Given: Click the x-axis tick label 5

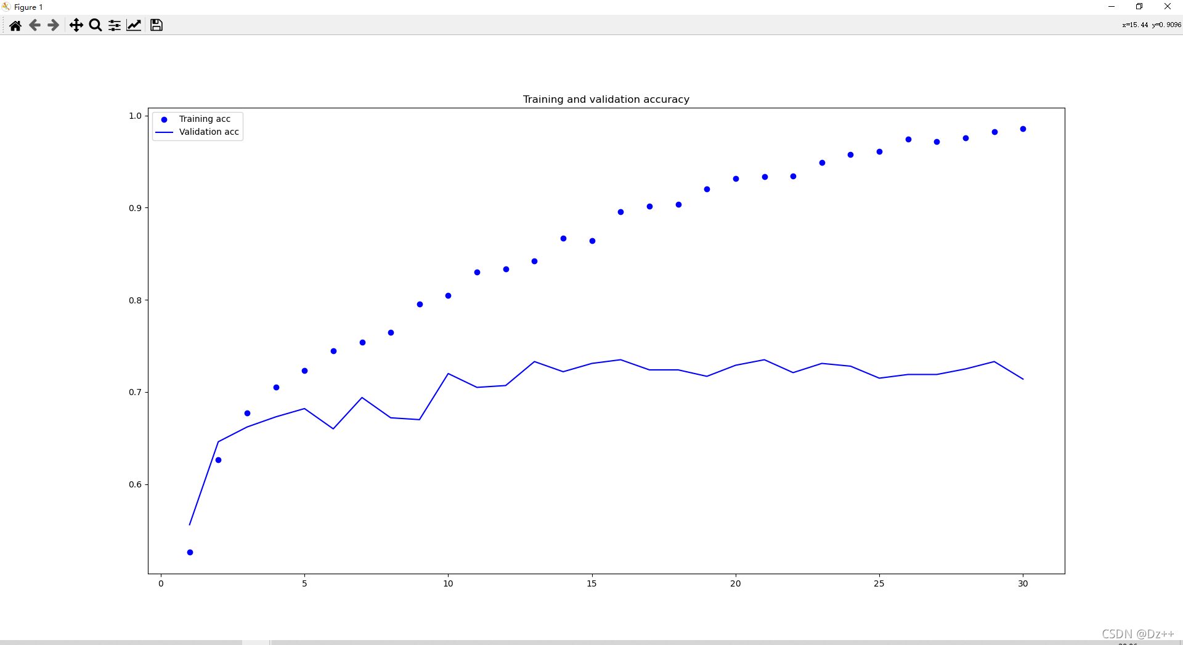Looking at the screenshot, I should [x=304, y=583].
